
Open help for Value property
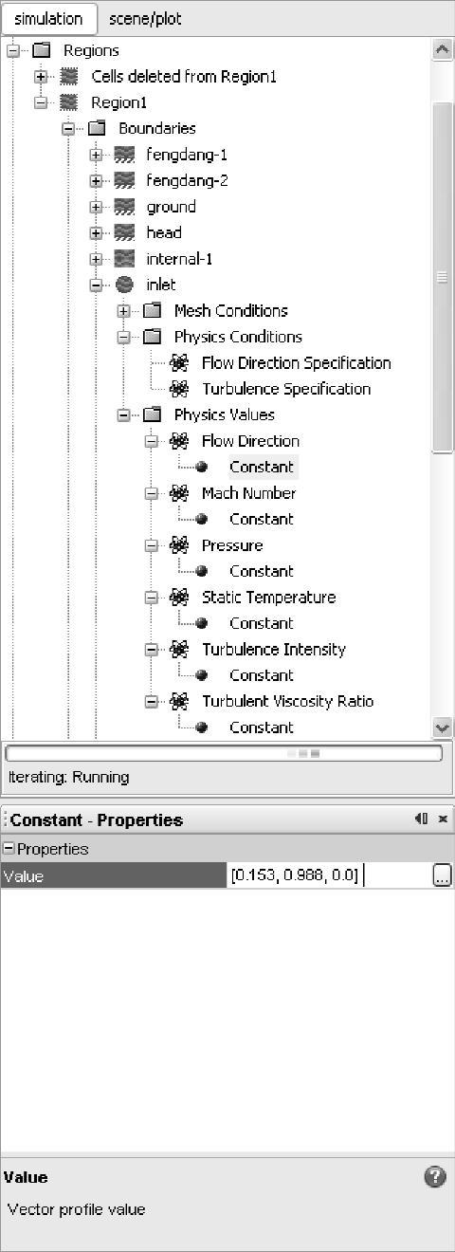click(x=435, y=1177)
